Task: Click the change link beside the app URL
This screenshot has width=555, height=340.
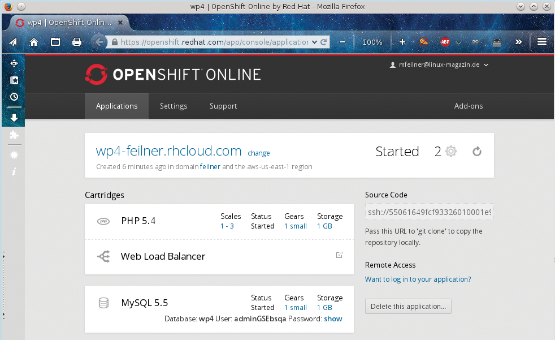Action: [x=259, y=153]
